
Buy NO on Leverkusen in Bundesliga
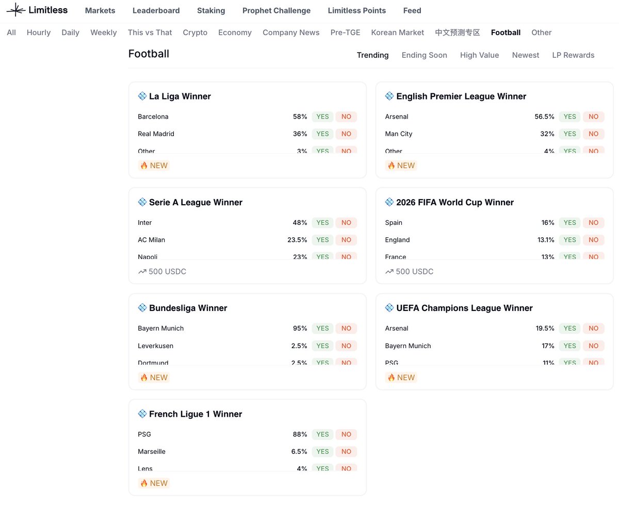[346, 346]
